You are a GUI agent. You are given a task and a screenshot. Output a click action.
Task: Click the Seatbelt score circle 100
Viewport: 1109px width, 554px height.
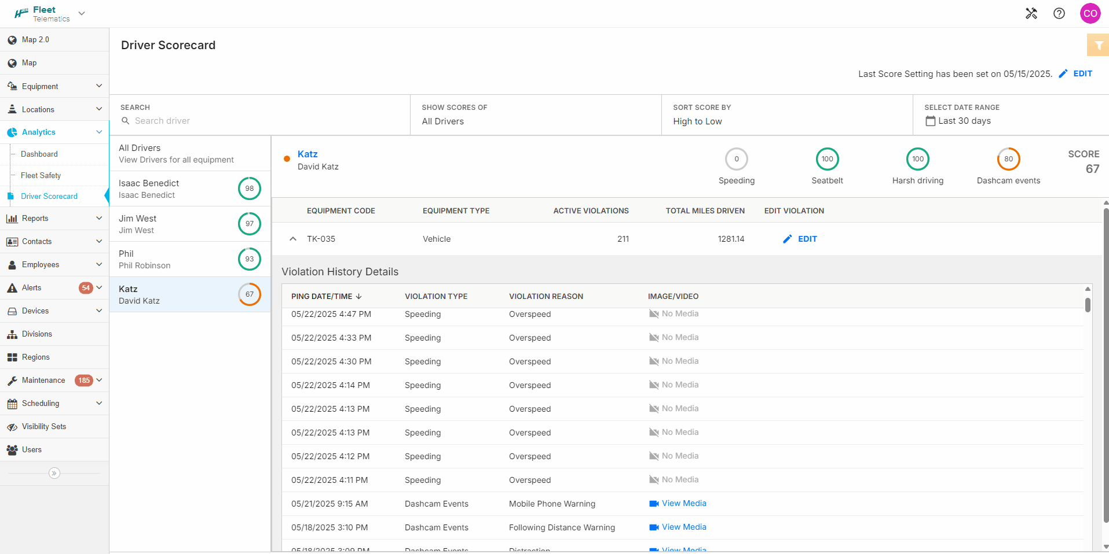[828, 159]
